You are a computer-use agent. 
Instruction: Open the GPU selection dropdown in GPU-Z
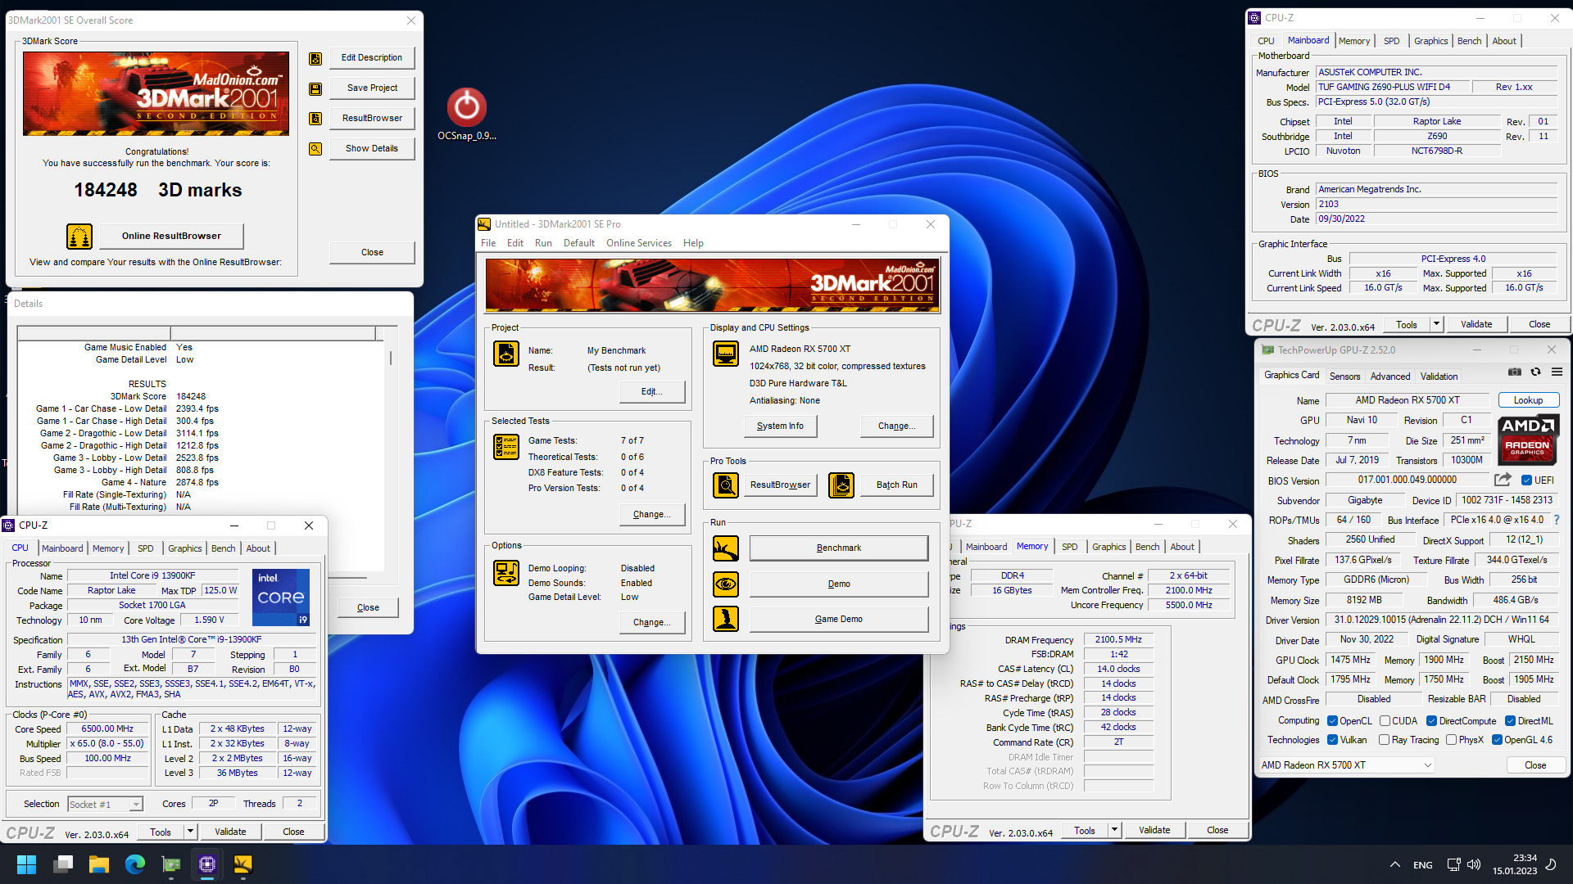(x=1348, y=765)
